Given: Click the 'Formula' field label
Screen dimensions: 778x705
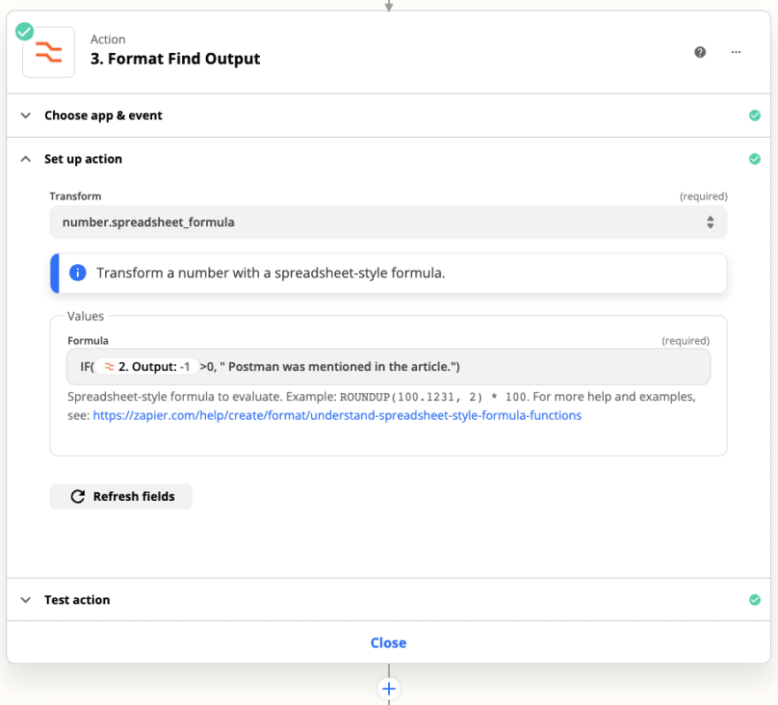Looking at the screenshot, I should (x=88, y=341).
